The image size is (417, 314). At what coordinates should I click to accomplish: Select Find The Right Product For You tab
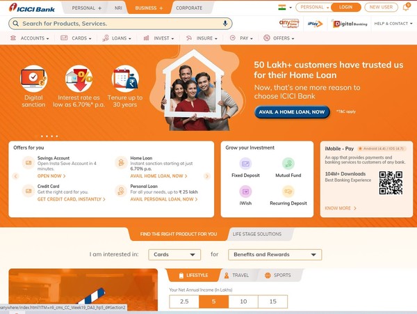(x=179, y=234)
